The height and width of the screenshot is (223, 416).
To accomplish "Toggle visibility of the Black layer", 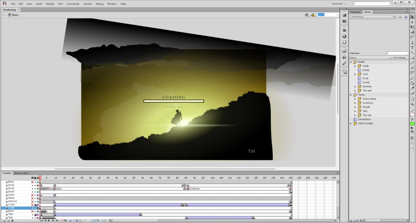I will coord(32,182).
